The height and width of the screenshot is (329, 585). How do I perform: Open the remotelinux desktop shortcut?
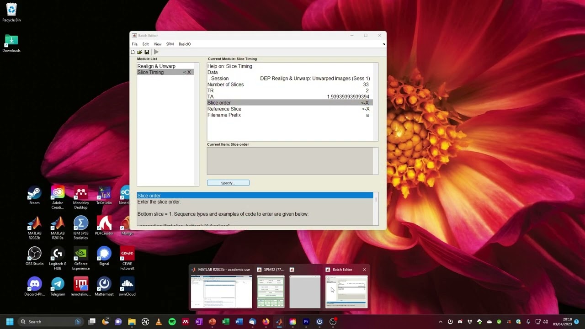(81, 287)
